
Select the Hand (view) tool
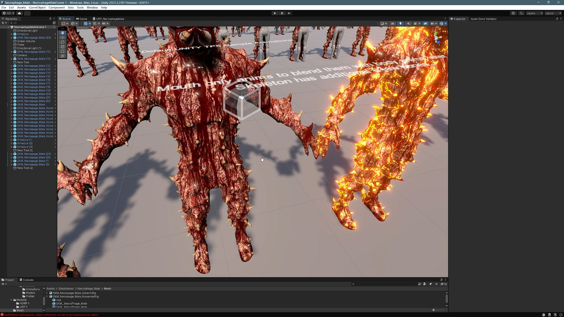tap(63, 32)
